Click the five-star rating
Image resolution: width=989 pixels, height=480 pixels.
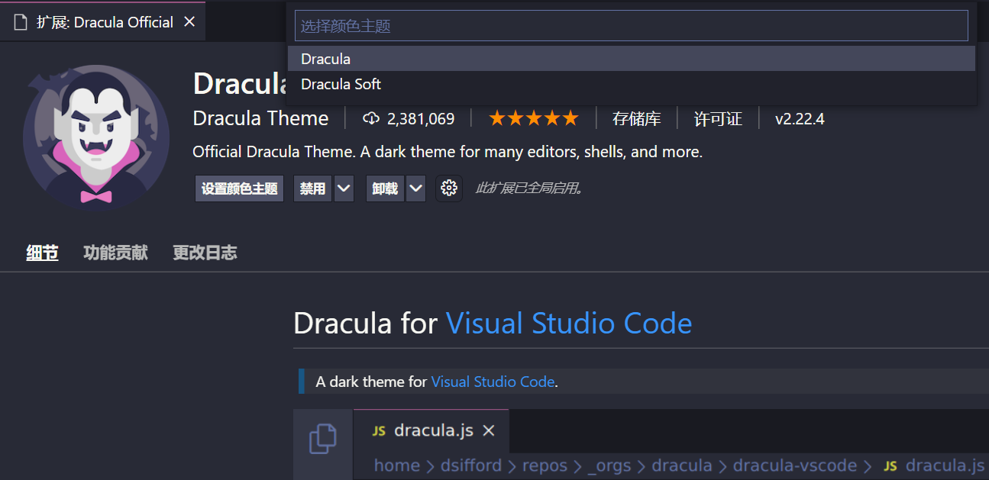tap(533, 119)
